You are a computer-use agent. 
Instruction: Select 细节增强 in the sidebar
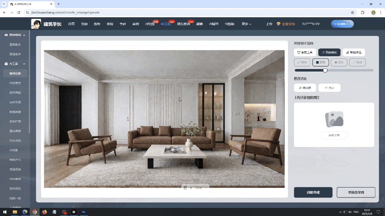pos(15,93)
